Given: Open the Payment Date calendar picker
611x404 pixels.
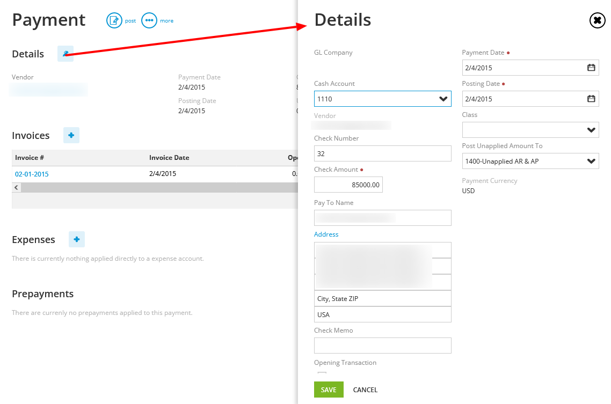Looking at the screenshot, I should [x=591, y=68].
